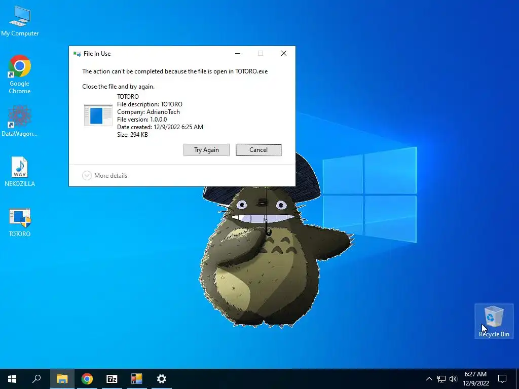Select the TOTORO executable desktop icon
Screen dimensions: 519x389
20,223
